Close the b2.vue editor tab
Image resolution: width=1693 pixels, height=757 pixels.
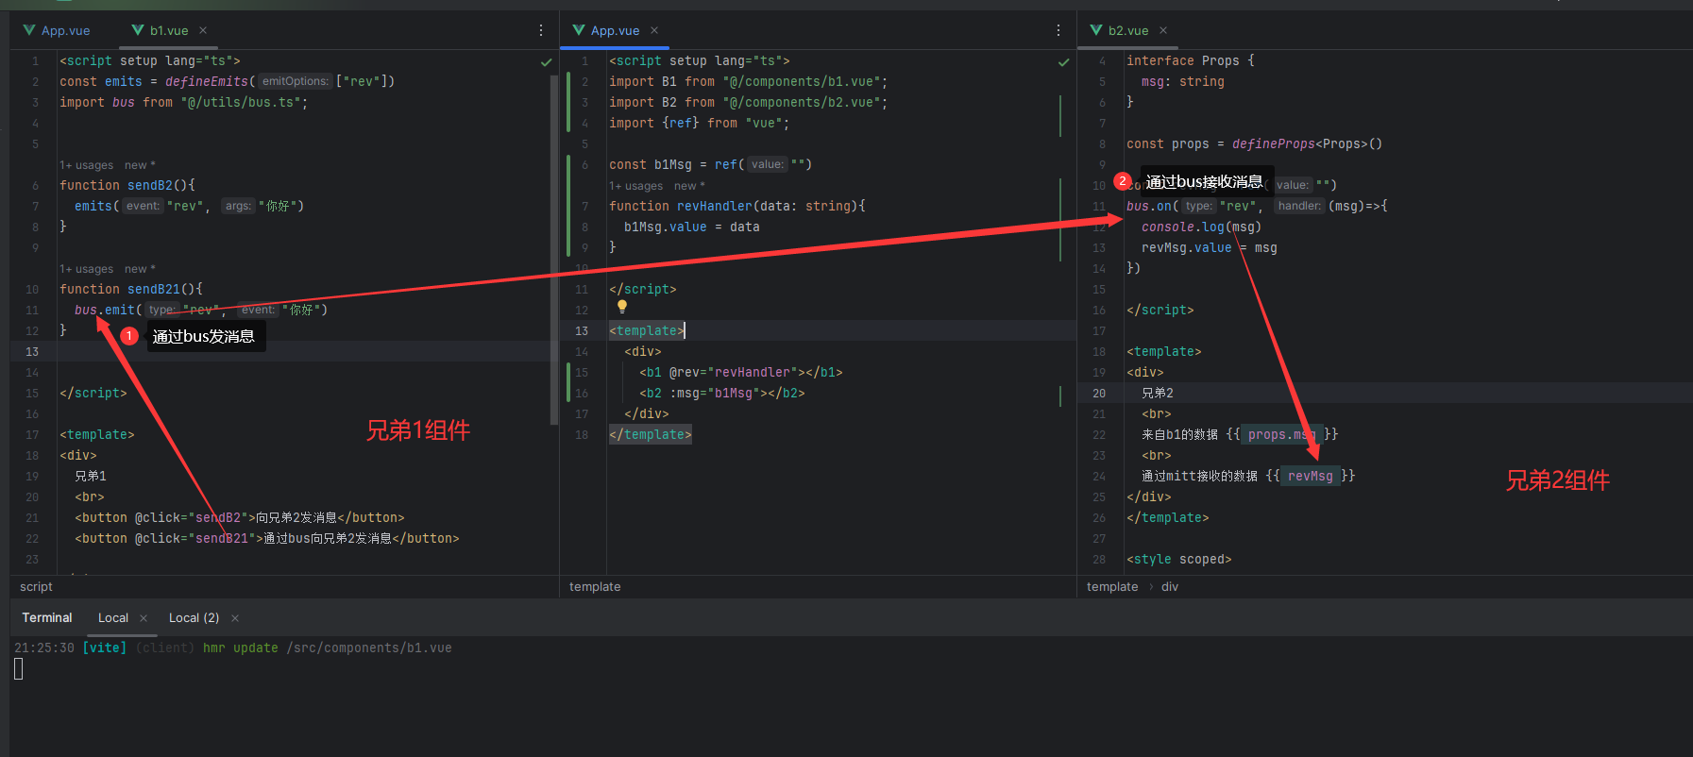coord(1163,30)
